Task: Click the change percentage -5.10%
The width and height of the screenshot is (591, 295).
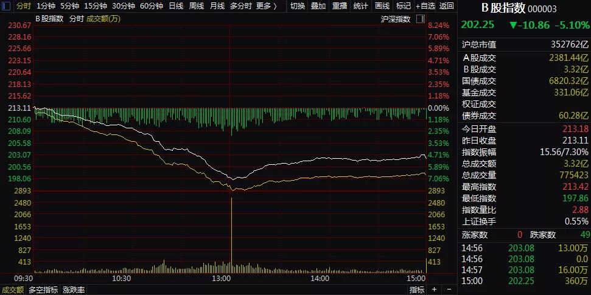Action: [x=572, y=26]
